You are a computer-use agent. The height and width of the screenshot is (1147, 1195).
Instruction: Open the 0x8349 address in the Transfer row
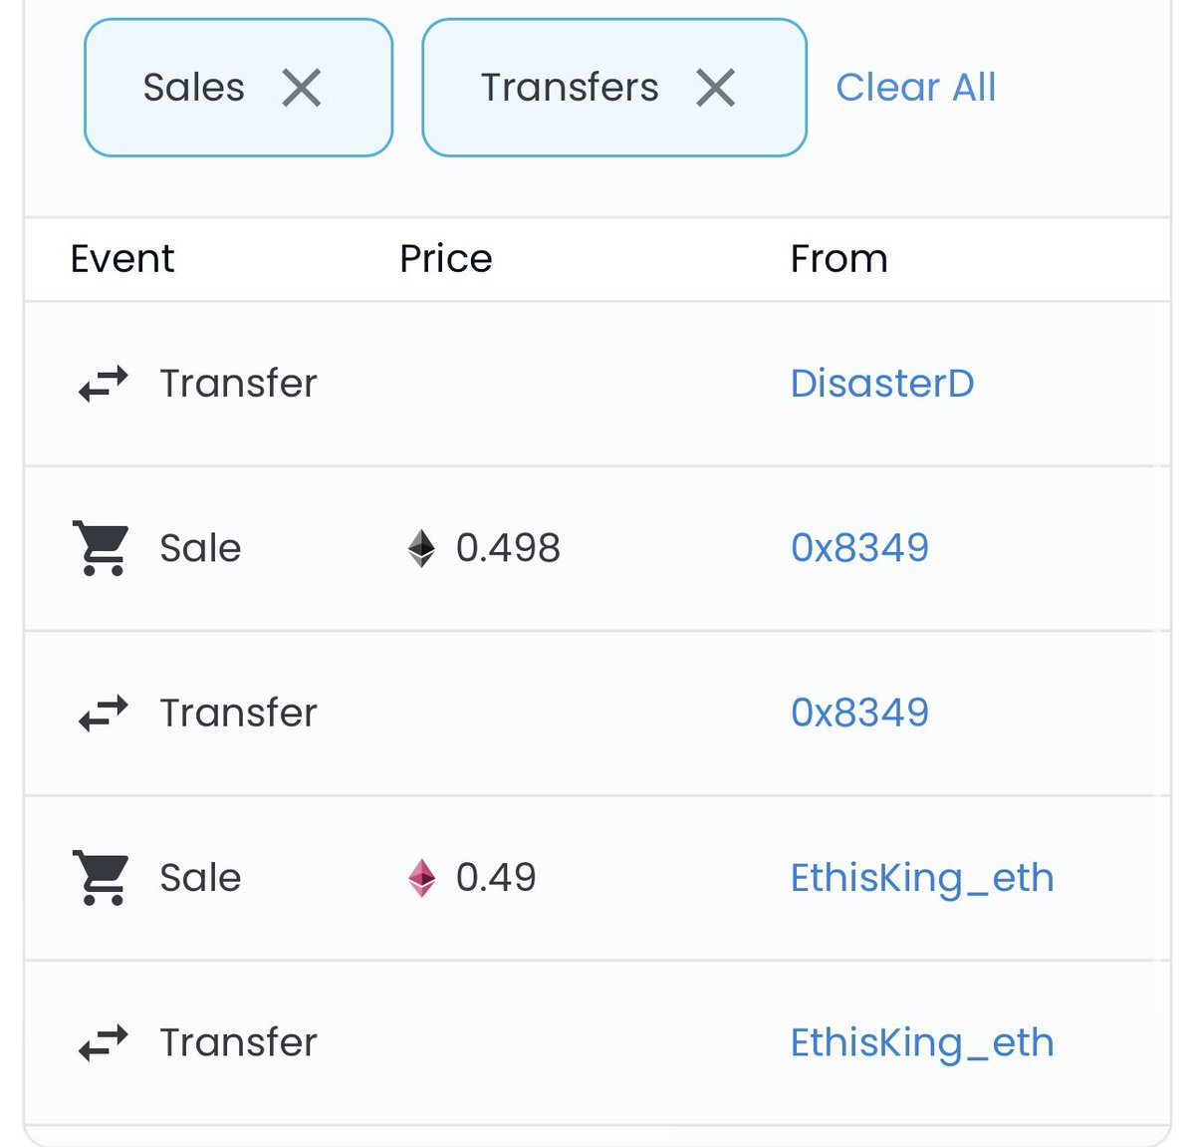pyautogui.click(x=860, y=714)
